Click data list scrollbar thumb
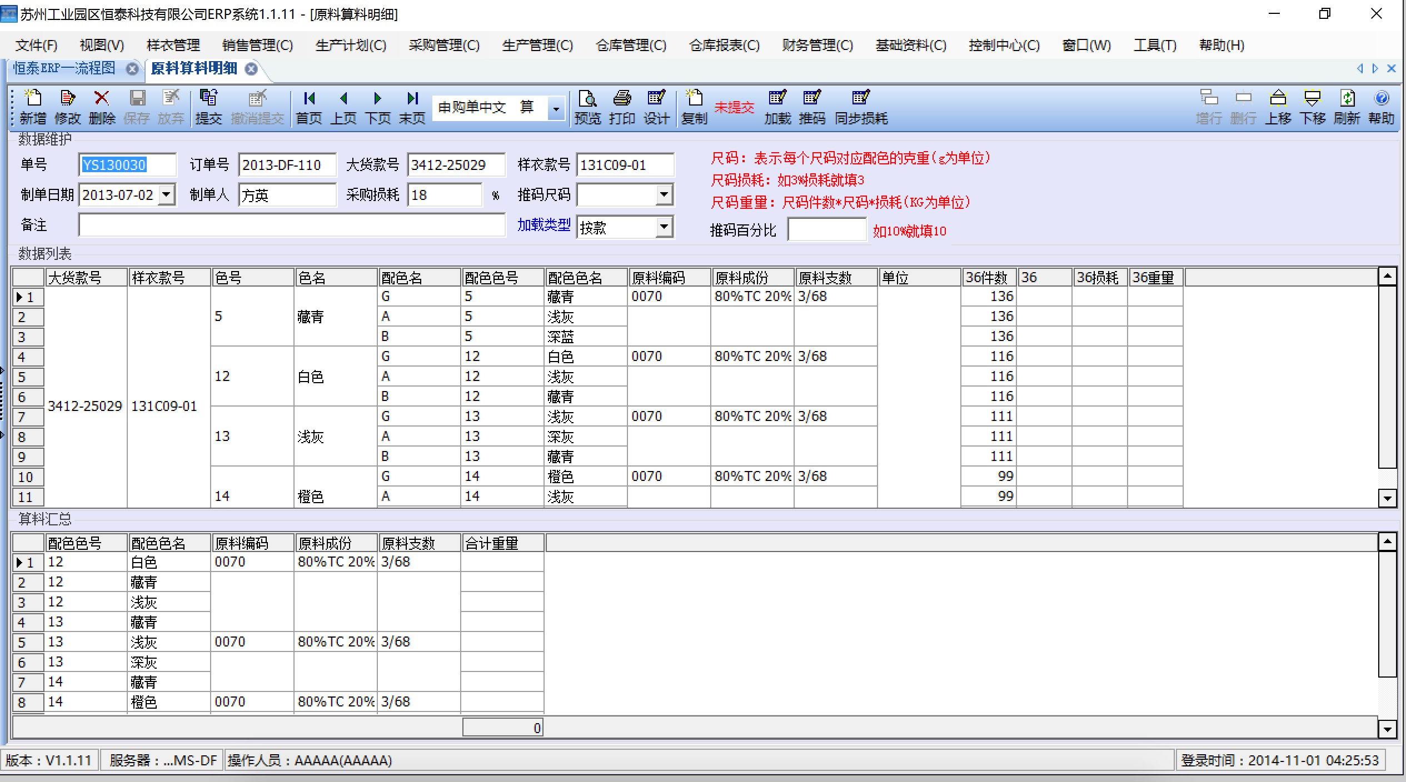The image size is (1406, 782). click(1388, 377)
